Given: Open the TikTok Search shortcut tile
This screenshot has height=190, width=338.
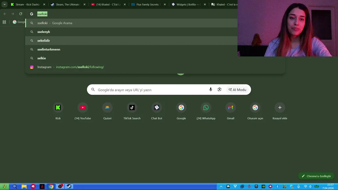Looking at the screenshot, I should click(132, 112).
